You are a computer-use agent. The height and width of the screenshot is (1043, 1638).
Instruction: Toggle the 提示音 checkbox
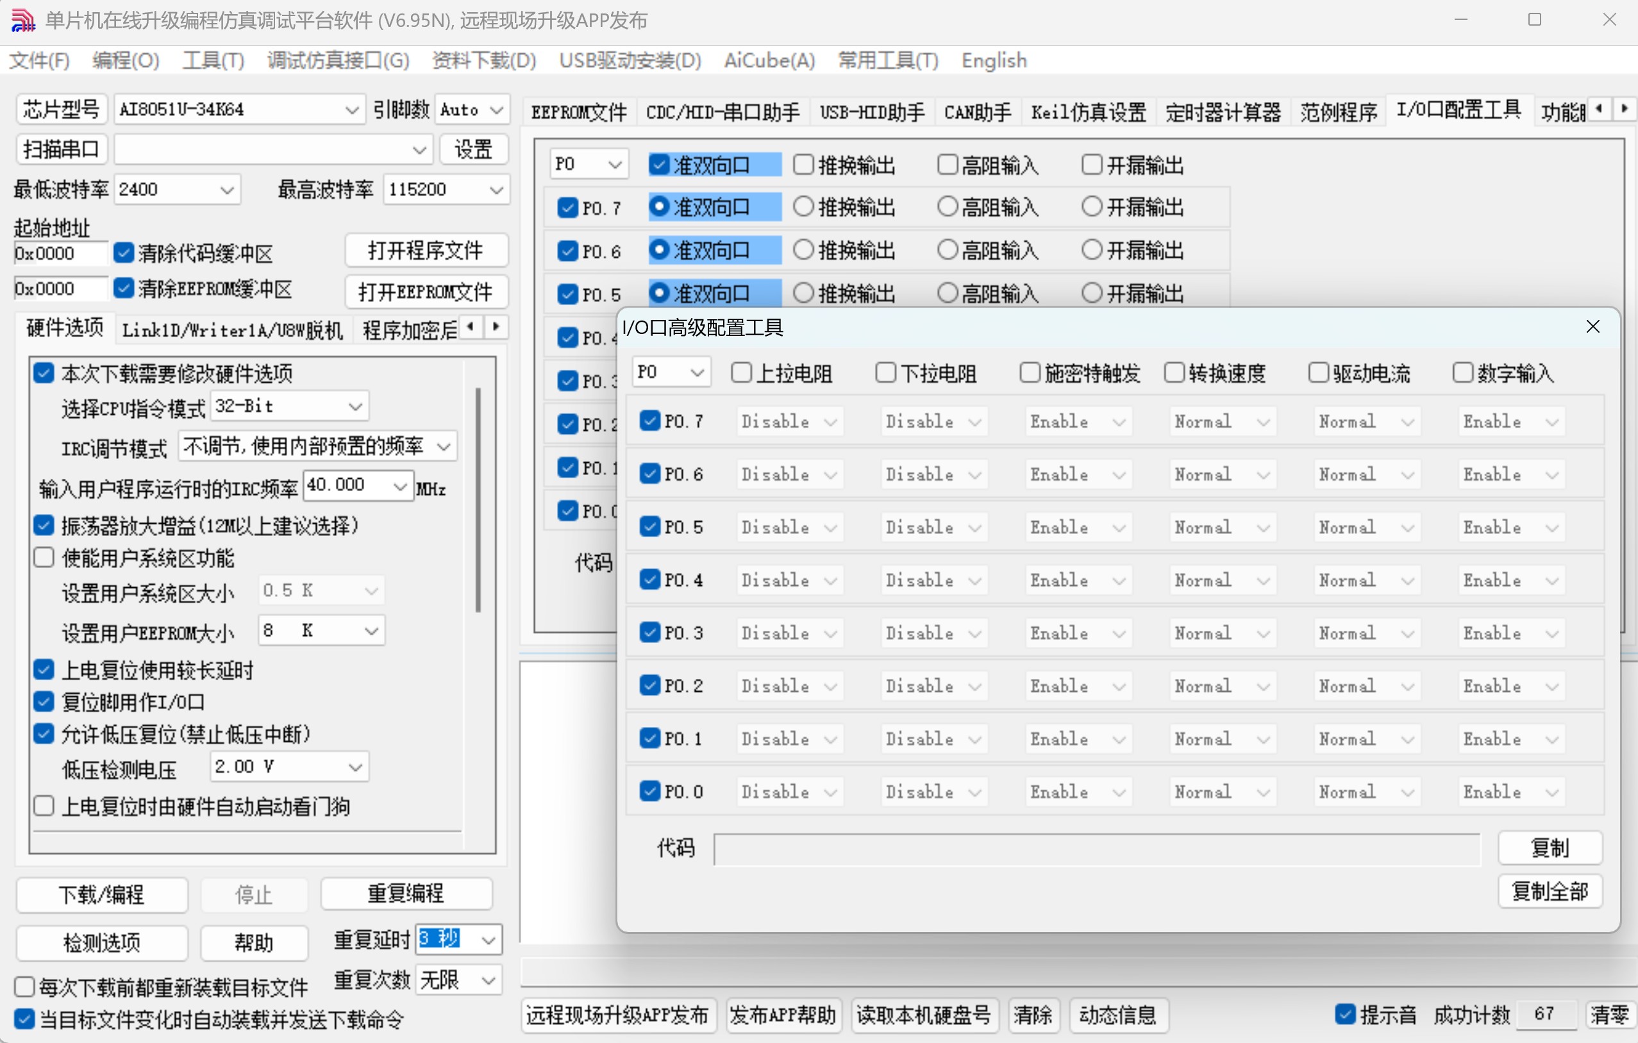pyautogui.click(x=1345, y=1014)
